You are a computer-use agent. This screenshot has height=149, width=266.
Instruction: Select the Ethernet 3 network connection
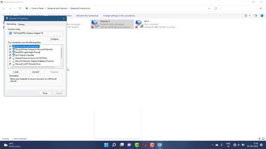(112, 24)
